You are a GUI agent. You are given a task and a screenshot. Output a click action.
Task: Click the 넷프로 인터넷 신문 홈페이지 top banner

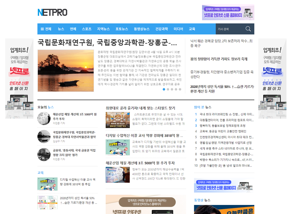227,12
